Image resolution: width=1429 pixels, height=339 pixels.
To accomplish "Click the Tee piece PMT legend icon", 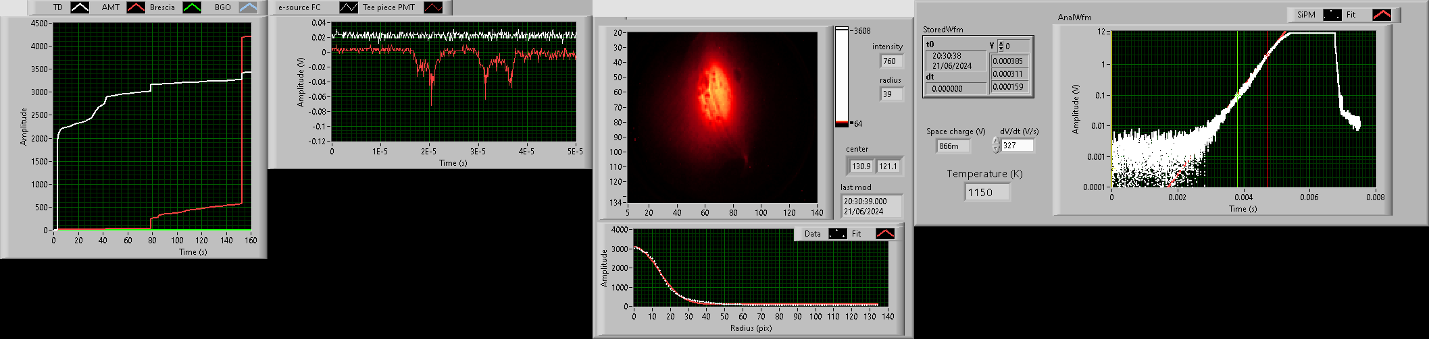I will (432, 7).
